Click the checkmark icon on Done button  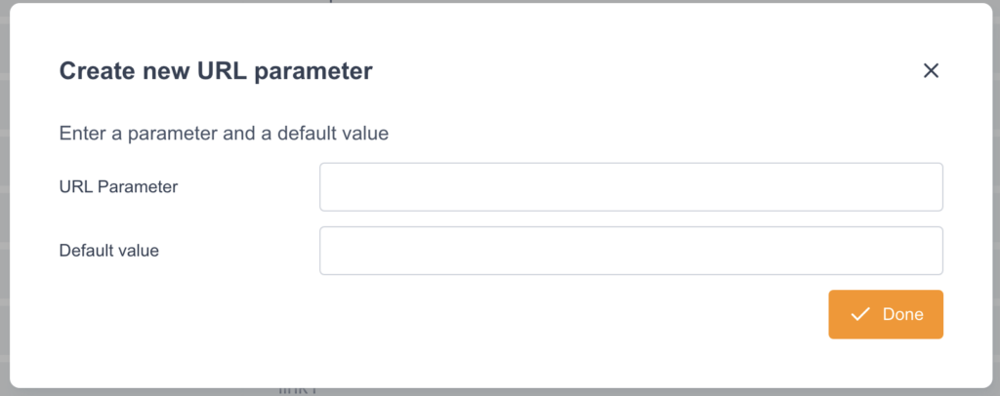[860, 314]
